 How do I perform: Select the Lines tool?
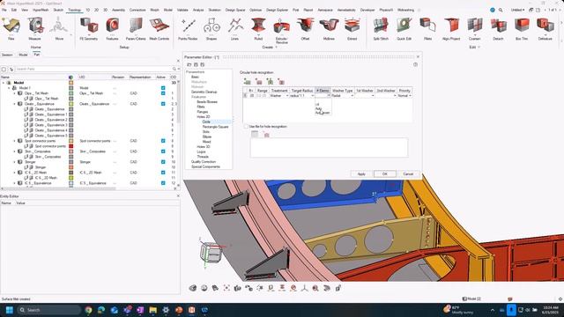(234, 29)
